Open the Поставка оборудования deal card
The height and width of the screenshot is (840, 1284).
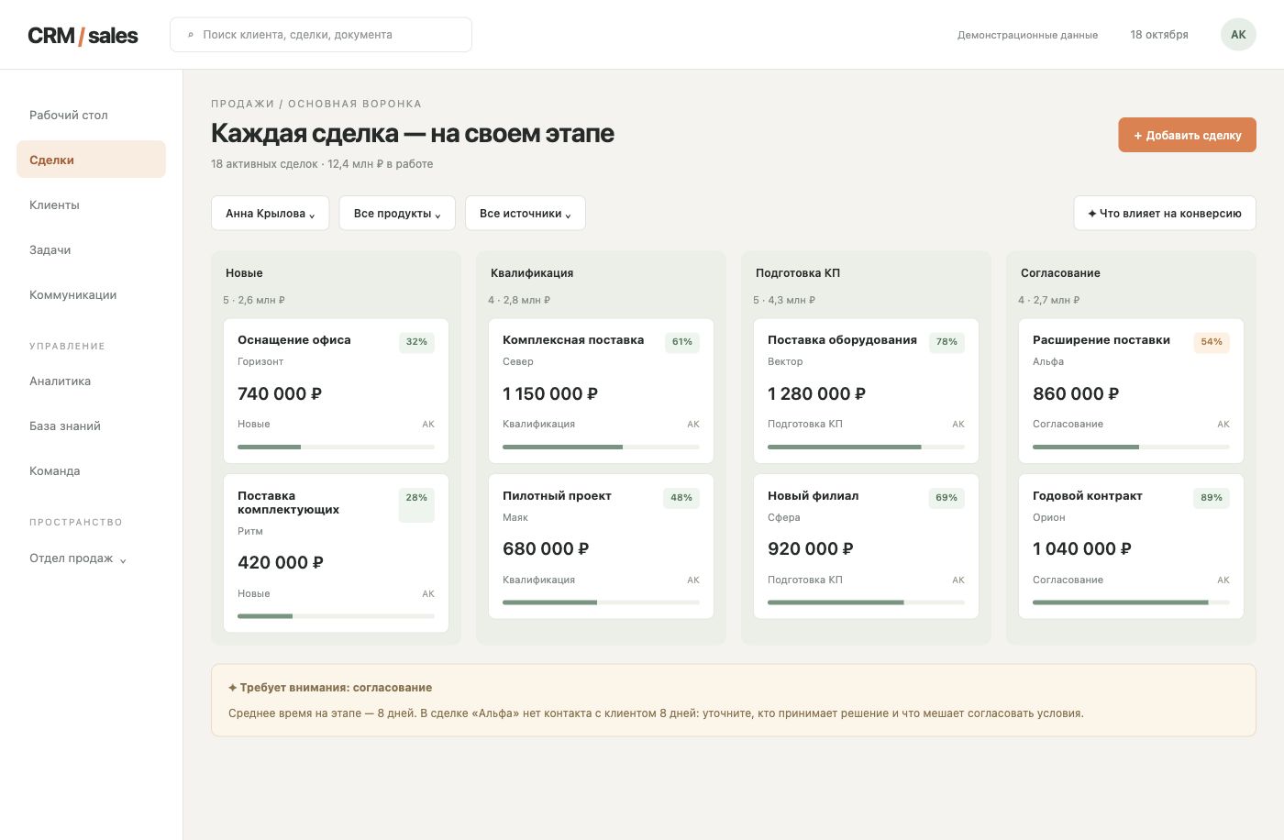point(866,391)
